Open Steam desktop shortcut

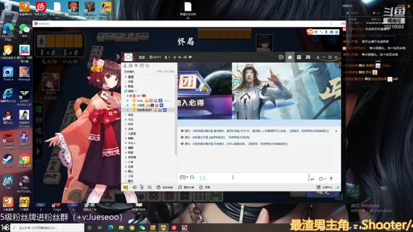coord(8,161)
